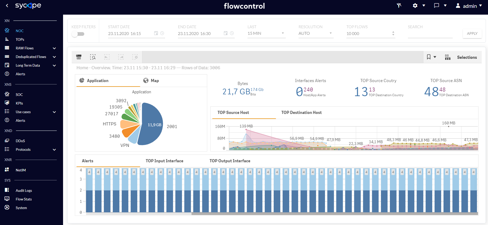Open the settings gear menu

[x=415, y=5]
